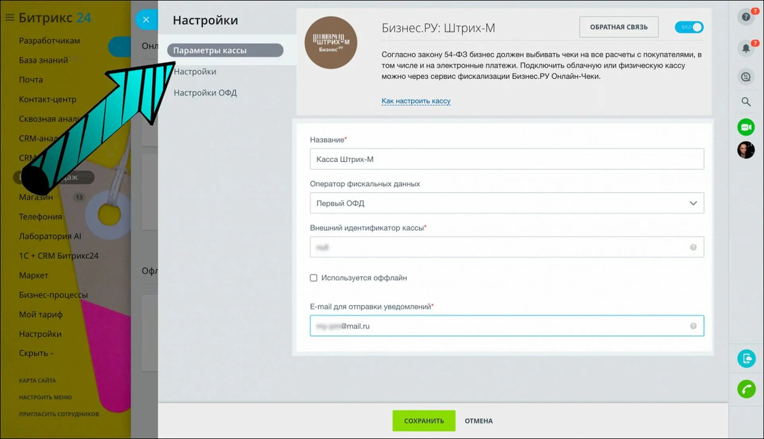Switch to the Настройки ОФД tab
The width and height of the screenshot is (764, 439).
(205, 93)
